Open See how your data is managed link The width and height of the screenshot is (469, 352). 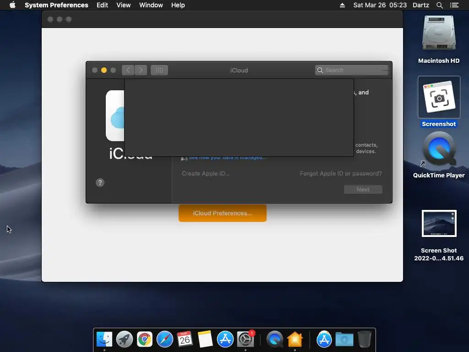click(227, 158)
